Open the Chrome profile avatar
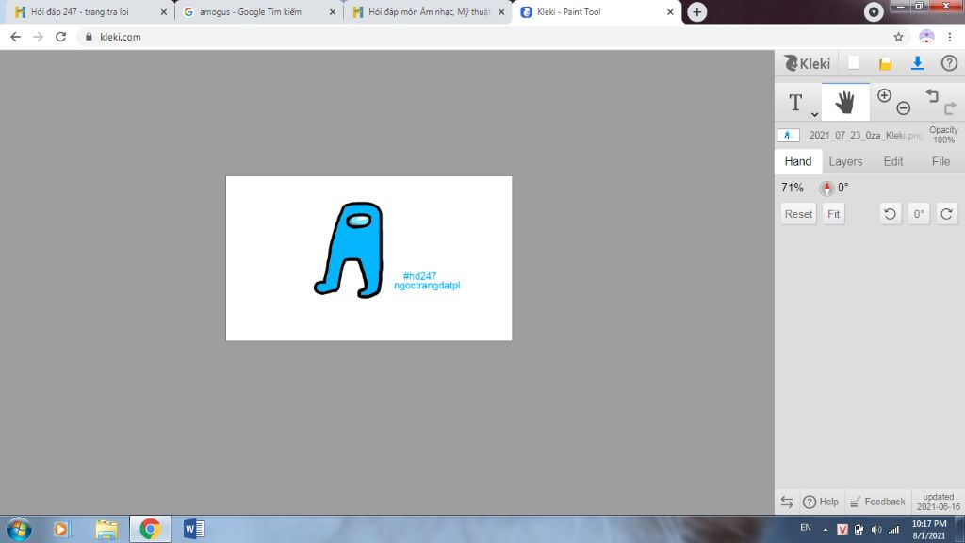965x543 pixels. [x=926, y=37]
